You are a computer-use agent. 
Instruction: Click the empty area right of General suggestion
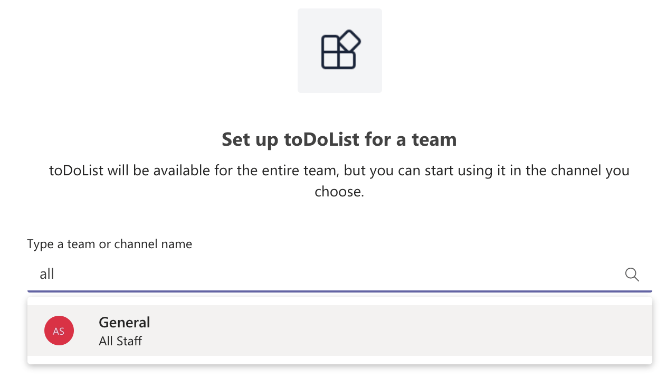422,331
